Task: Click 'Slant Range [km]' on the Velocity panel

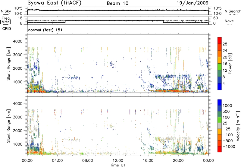Action: point(8,126)
